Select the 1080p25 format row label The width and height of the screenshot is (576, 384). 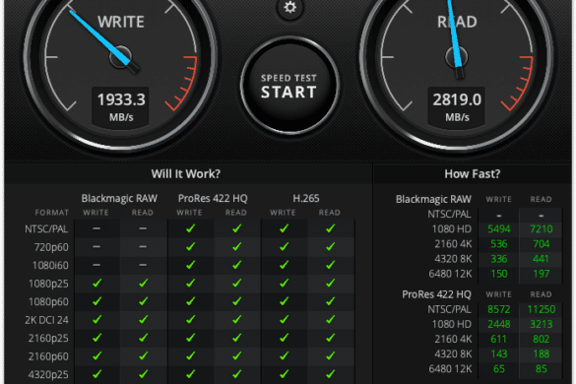coord(48,284)
